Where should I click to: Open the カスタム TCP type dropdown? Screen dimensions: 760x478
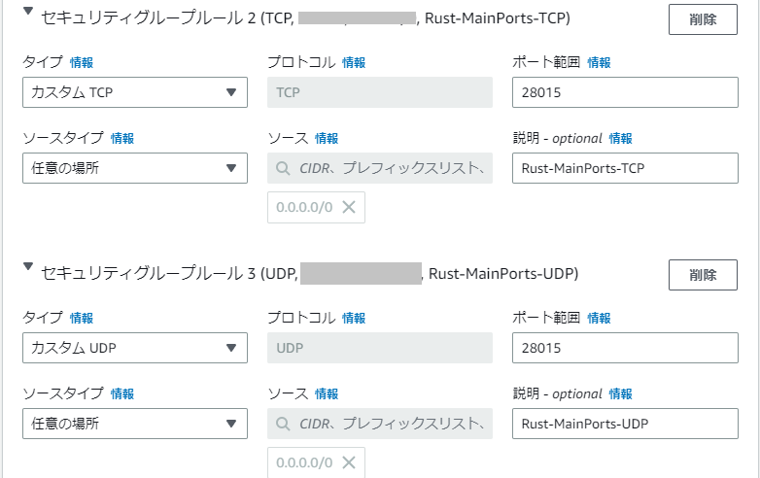(134, 92)
